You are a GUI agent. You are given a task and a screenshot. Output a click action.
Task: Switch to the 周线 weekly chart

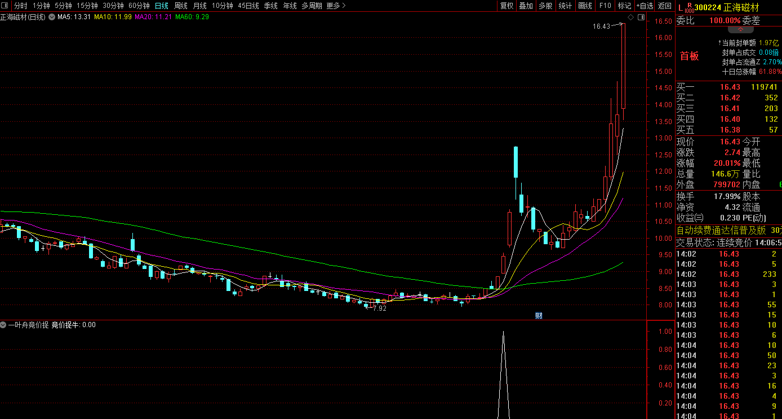click(181, 6)
